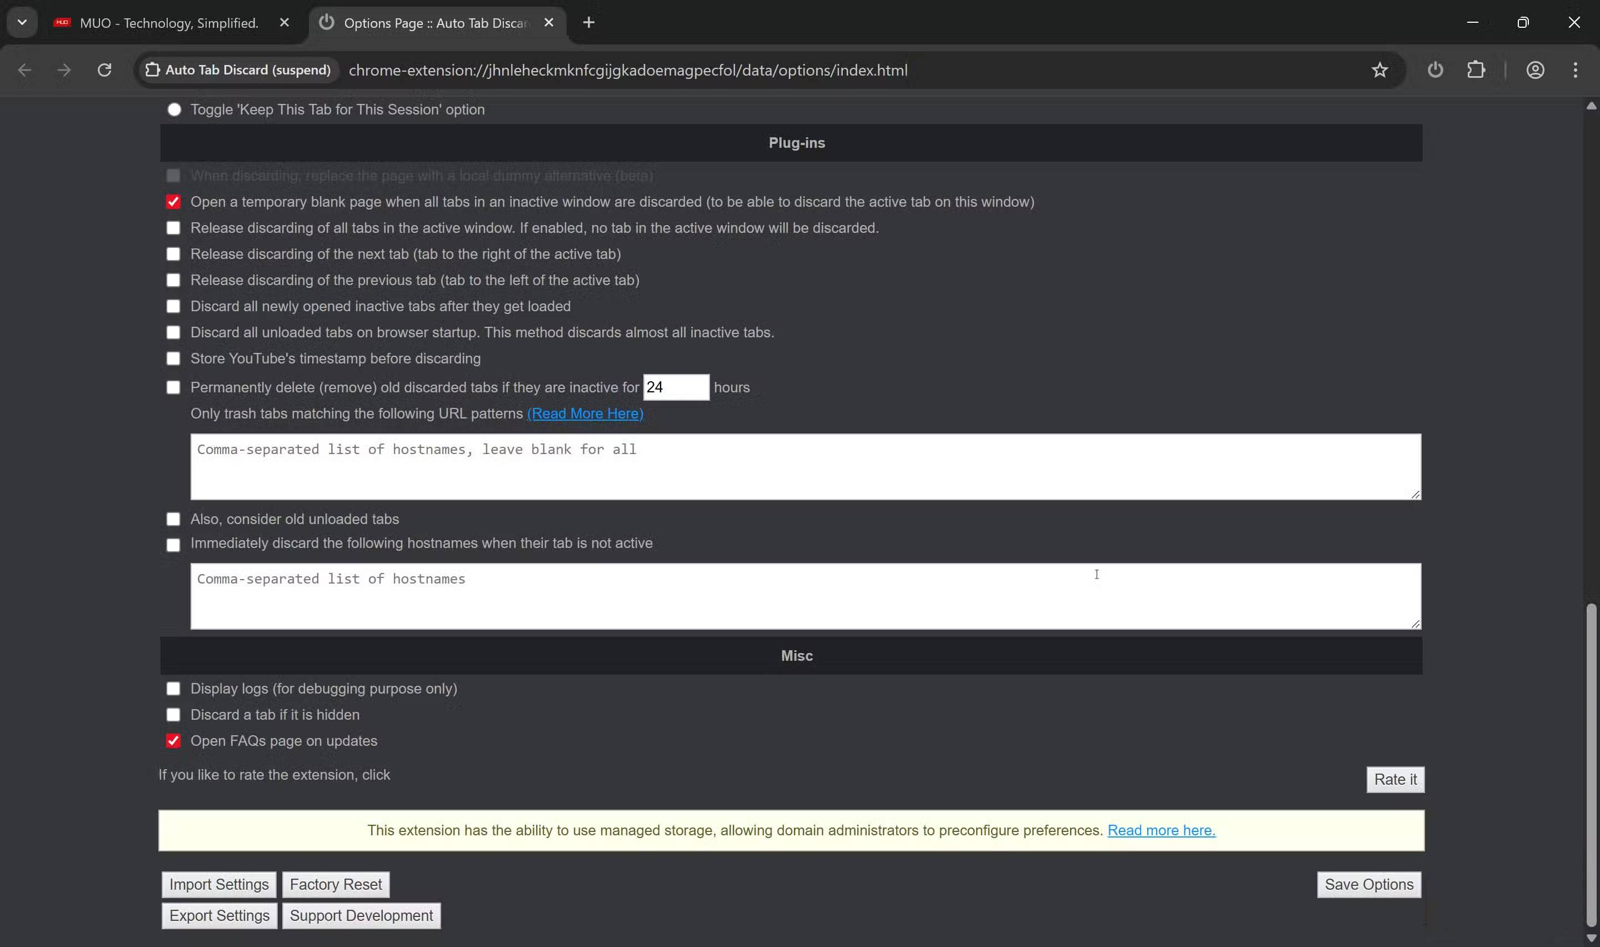This screenshot has height=947, width=1600.
Task: Reload the current page
Action: (x=104, y=69)
